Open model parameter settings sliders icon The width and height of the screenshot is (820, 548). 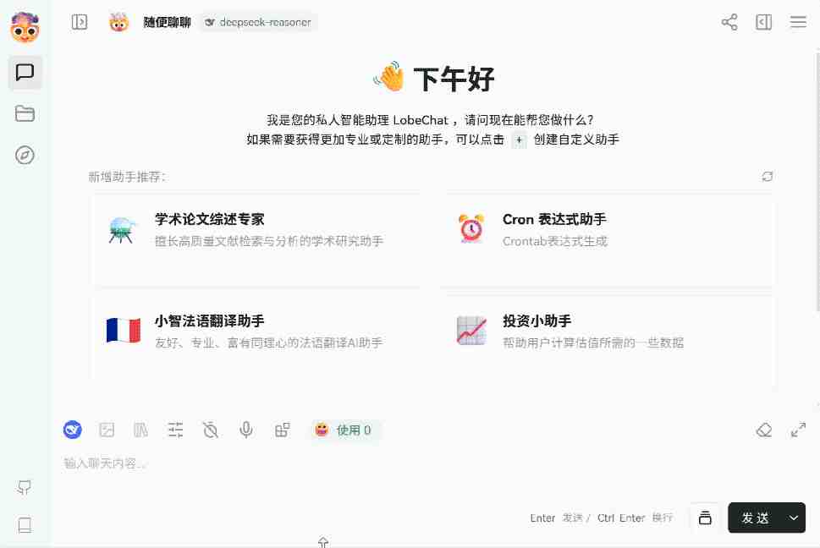pos(176,430)
